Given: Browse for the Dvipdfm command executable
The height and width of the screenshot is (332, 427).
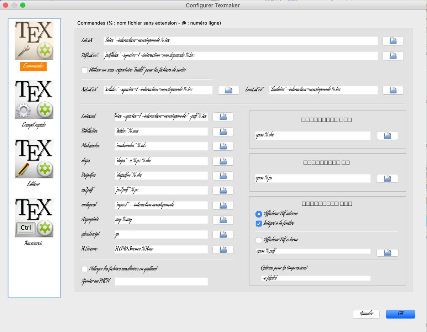Looking at the screenshot, I should pos(223,176).
